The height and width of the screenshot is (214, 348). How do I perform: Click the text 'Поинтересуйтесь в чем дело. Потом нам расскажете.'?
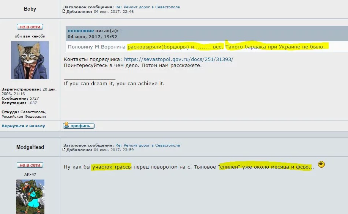pos(133,66)
